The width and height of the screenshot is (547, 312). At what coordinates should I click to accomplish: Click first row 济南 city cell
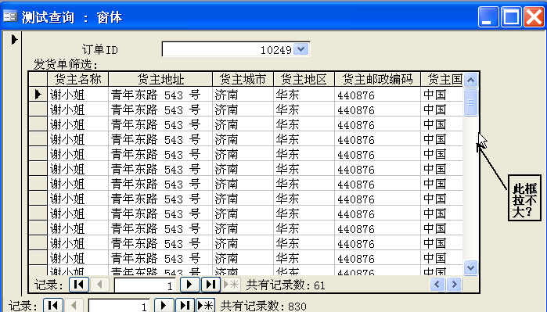click(243, 95)
